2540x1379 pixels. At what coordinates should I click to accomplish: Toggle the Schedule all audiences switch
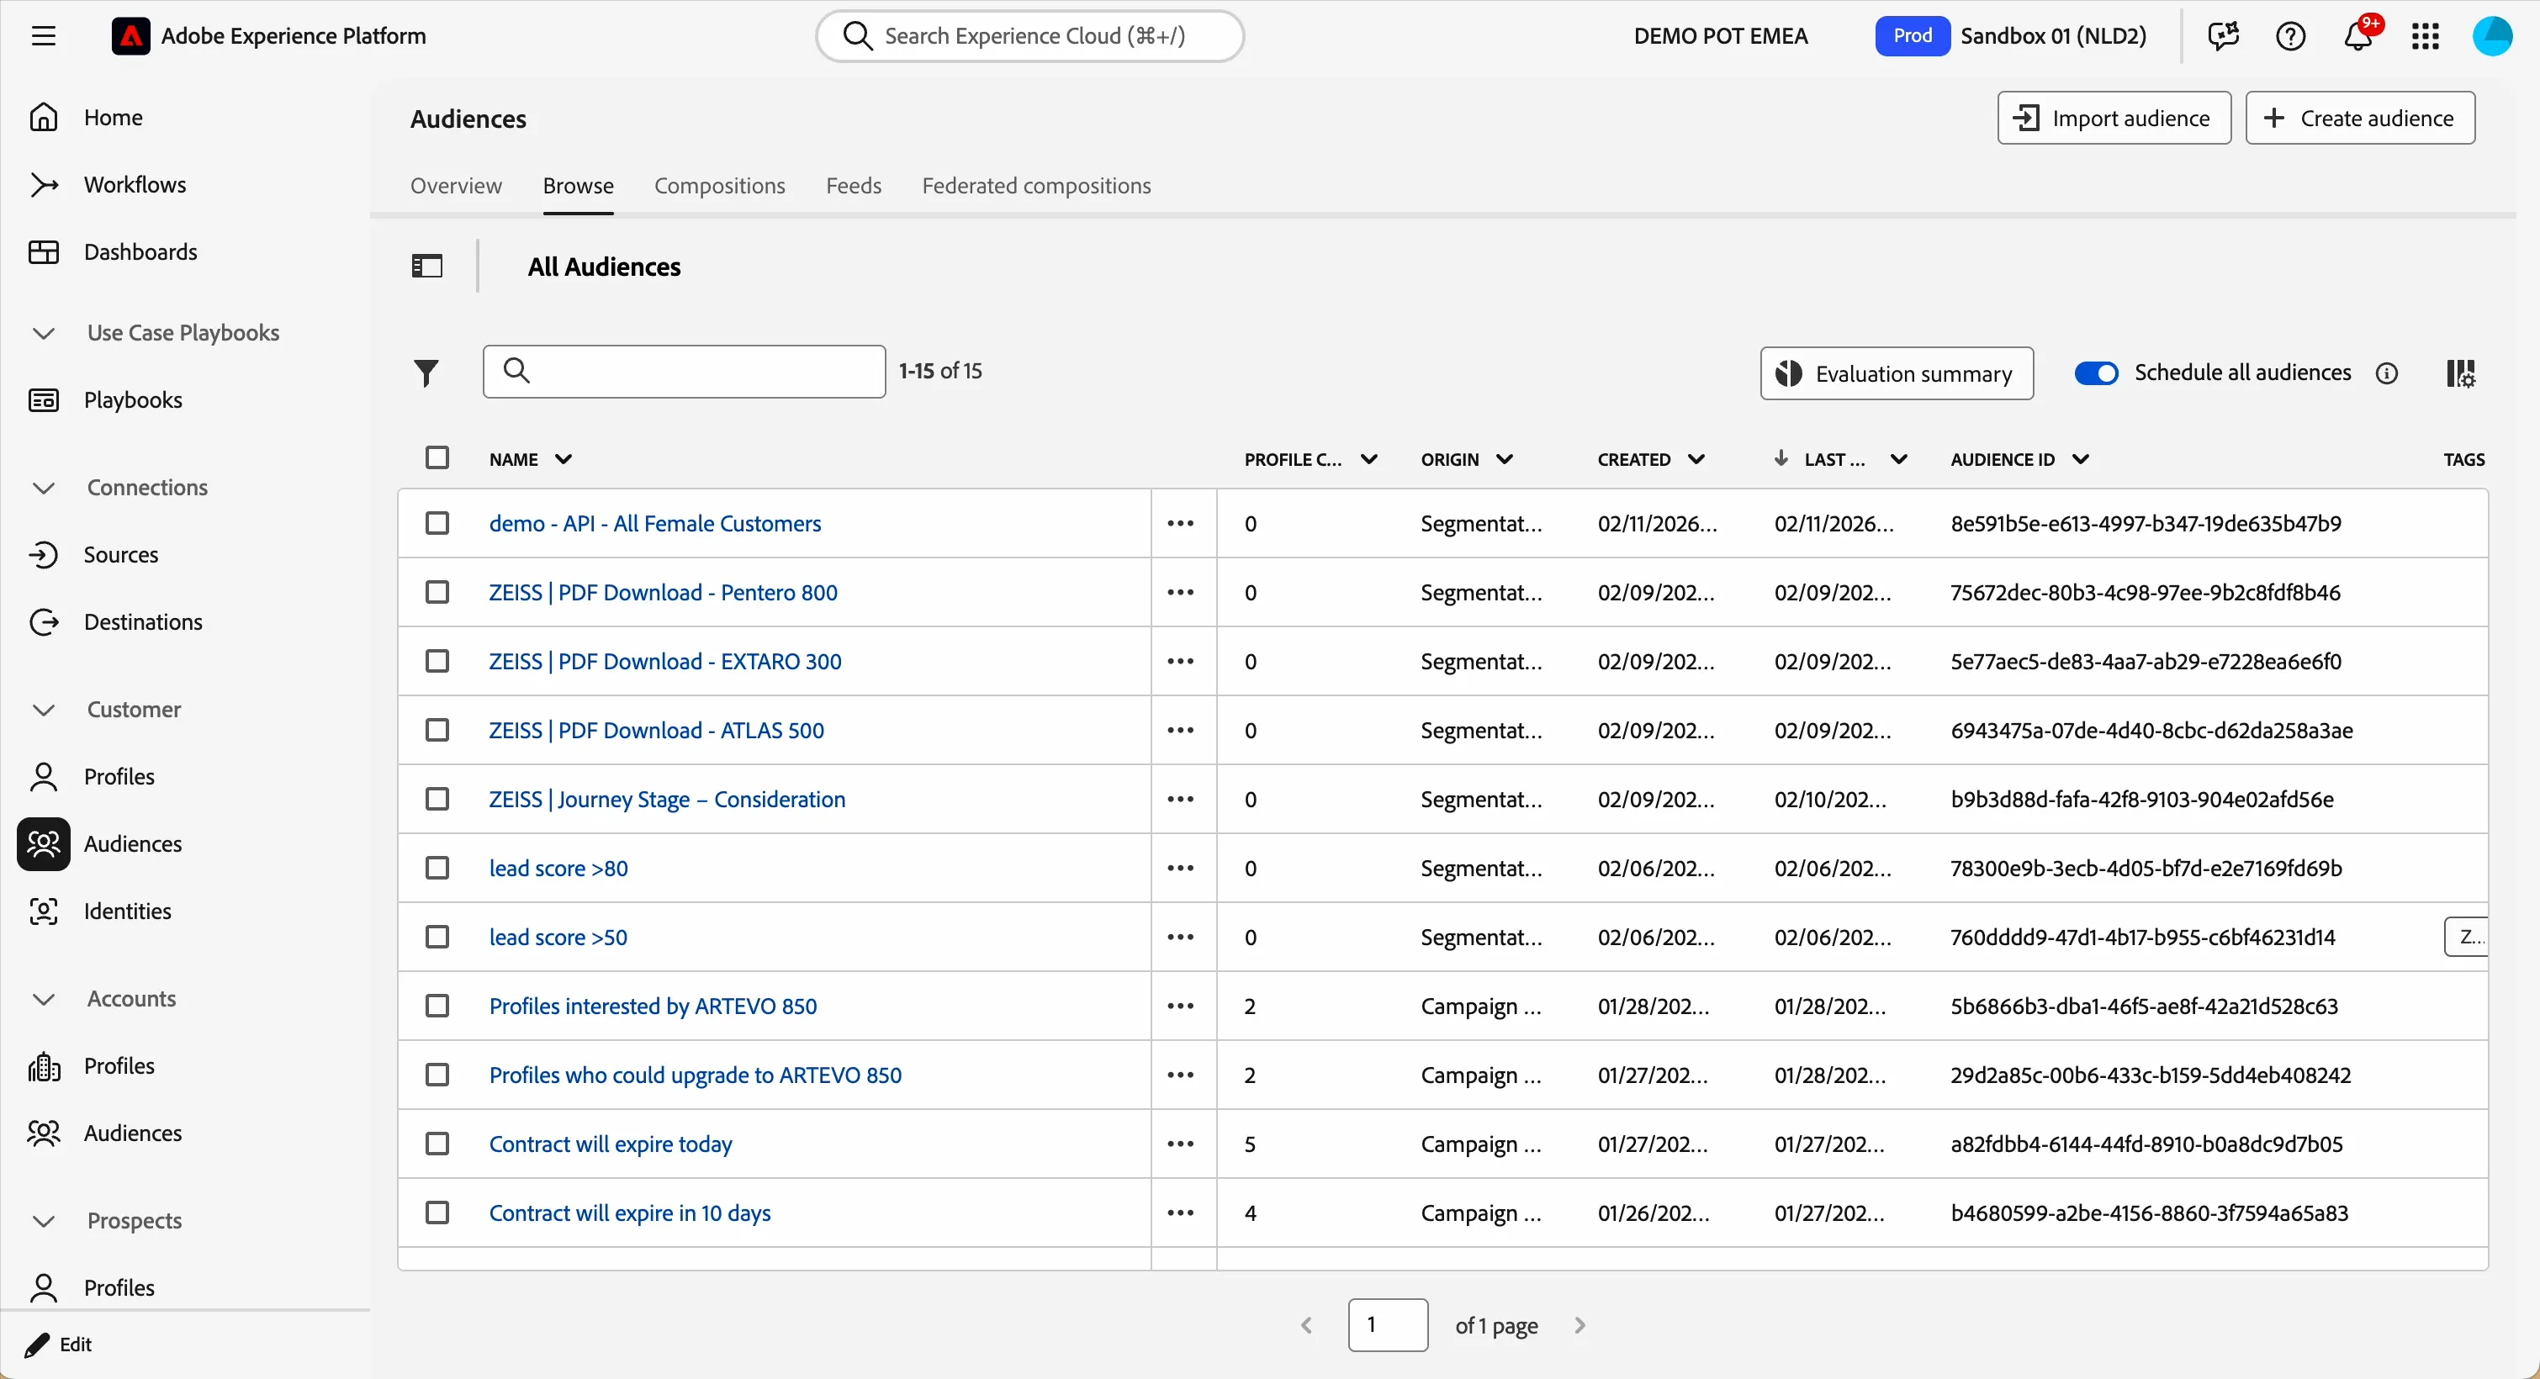tap(2096, 373)
